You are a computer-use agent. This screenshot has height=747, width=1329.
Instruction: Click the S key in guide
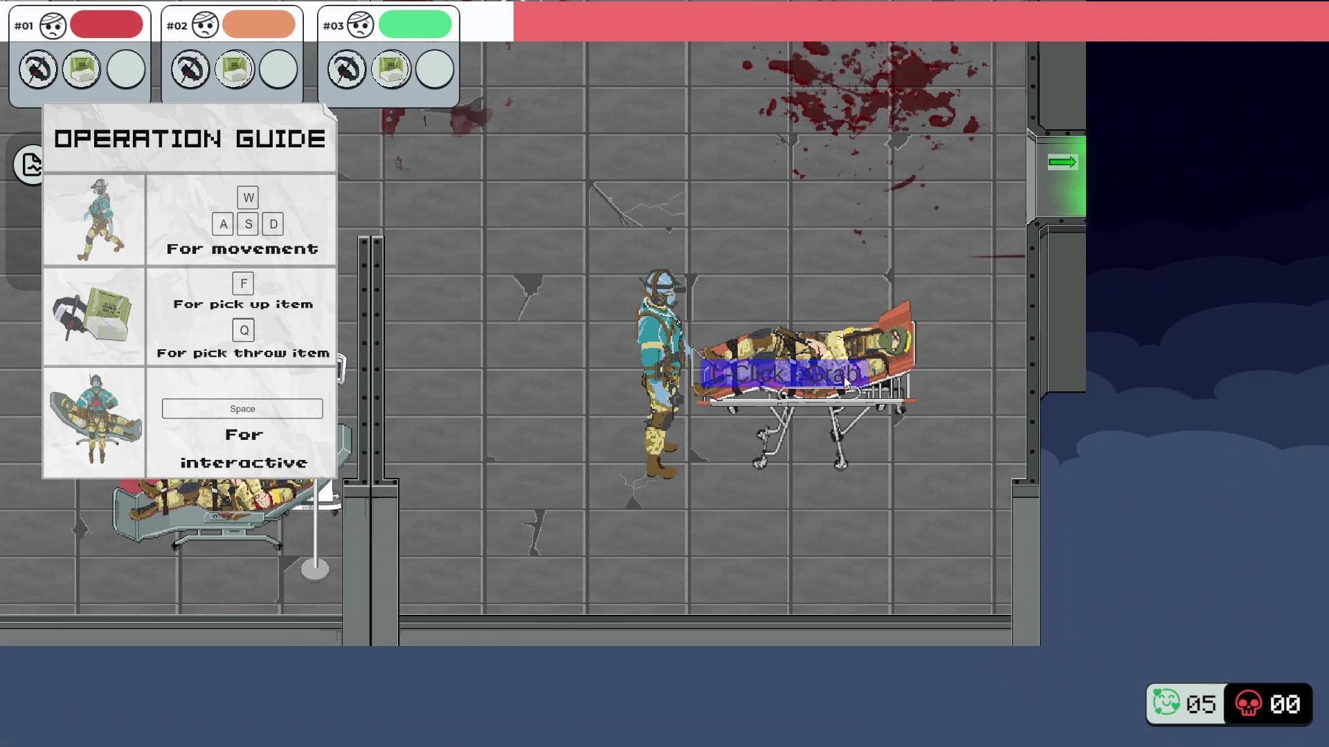point(248,224)
